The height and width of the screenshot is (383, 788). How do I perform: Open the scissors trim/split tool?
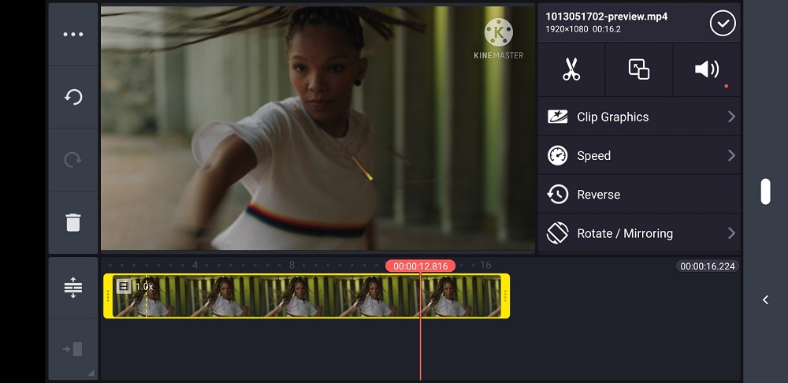coord(571,69)
